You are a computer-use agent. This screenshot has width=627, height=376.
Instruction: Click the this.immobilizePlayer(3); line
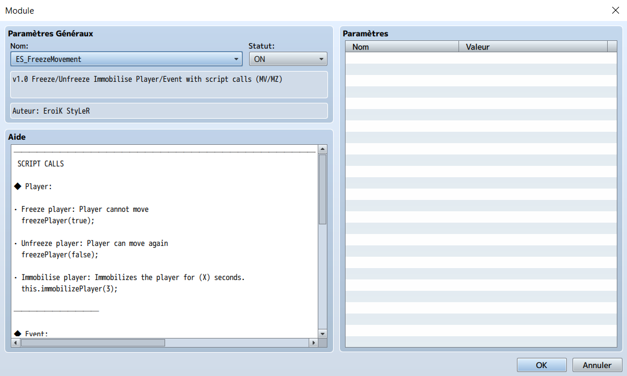tap(69, 289)
